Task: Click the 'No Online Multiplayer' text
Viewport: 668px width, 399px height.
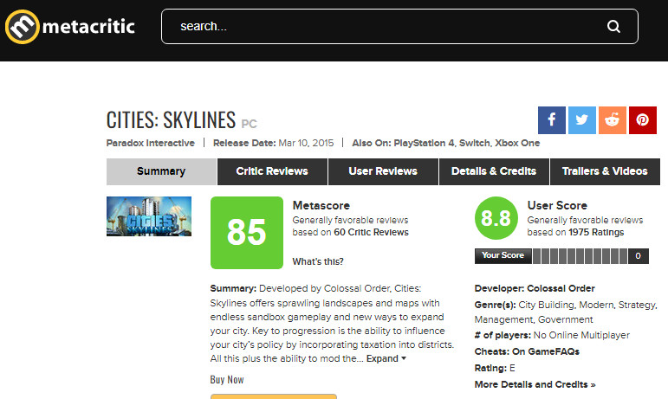Action: click(581, 335)
